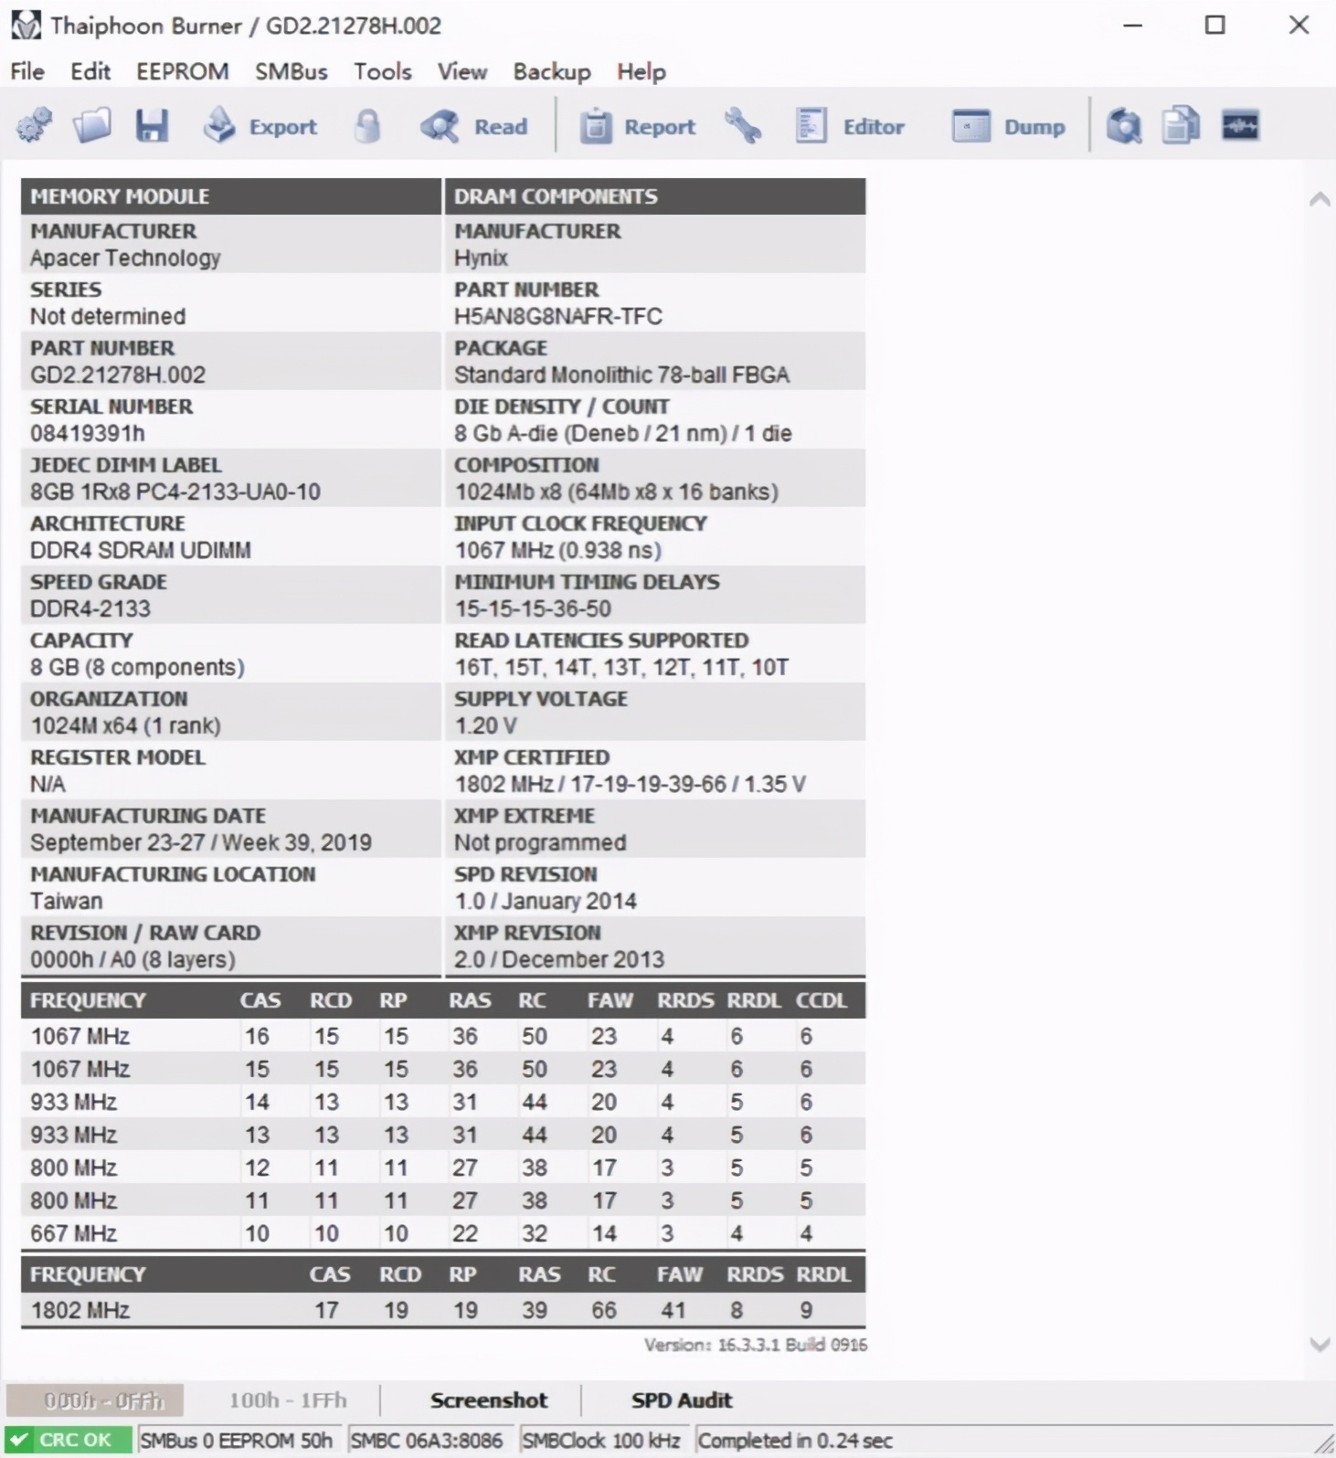
Task: Open the SPD Editor
Action: point(849,126)
